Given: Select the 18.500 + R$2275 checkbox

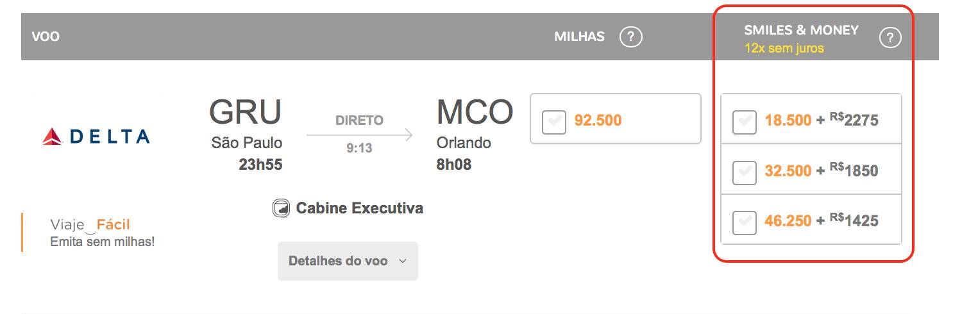Looking at the screenshot, I should pyautogui.click(x=744, y=121).
